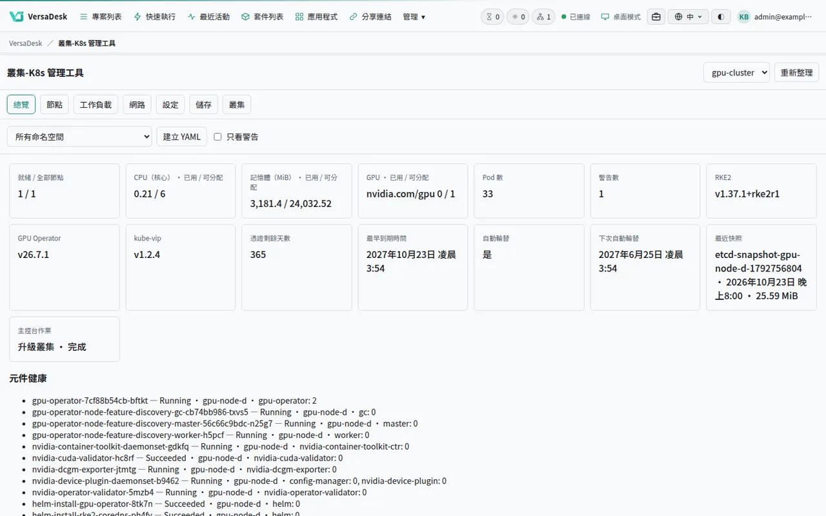Select the 儲存 tab
826x516 pixels.
click(203, 104)
